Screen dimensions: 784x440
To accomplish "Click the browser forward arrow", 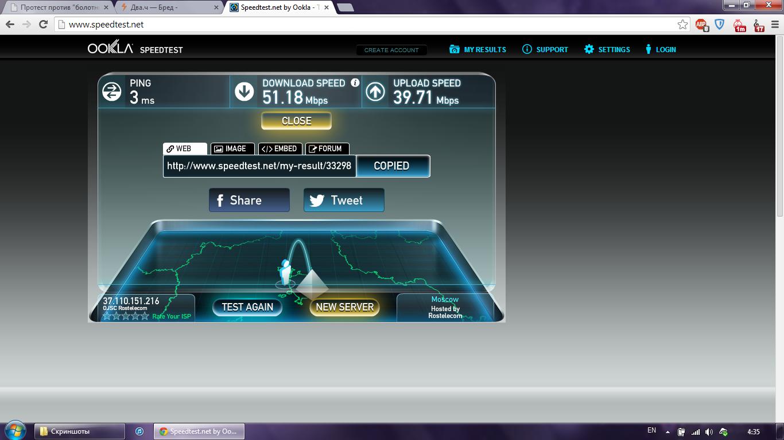I will (26, 25).
